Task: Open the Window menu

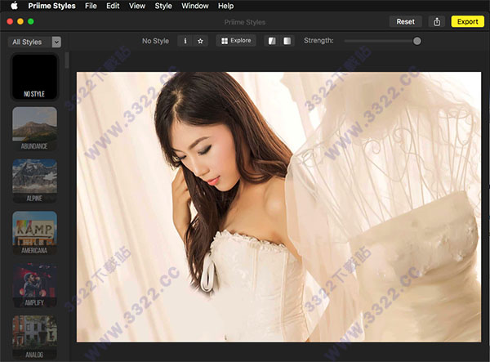Action: click(194, 6)
